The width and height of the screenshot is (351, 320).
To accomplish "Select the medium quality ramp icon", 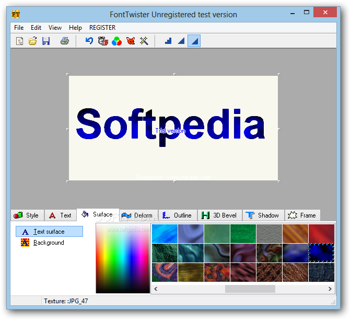I will (x=181, y=41).
